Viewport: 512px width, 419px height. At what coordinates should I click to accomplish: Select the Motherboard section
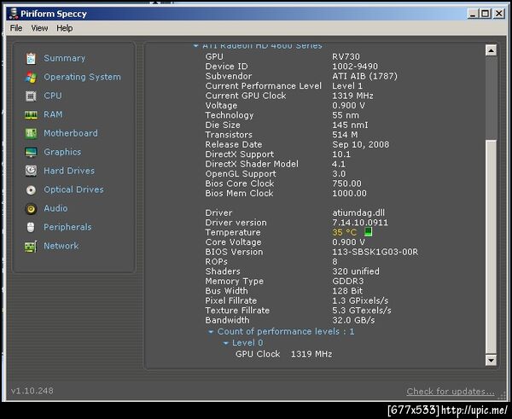[71, 133]
